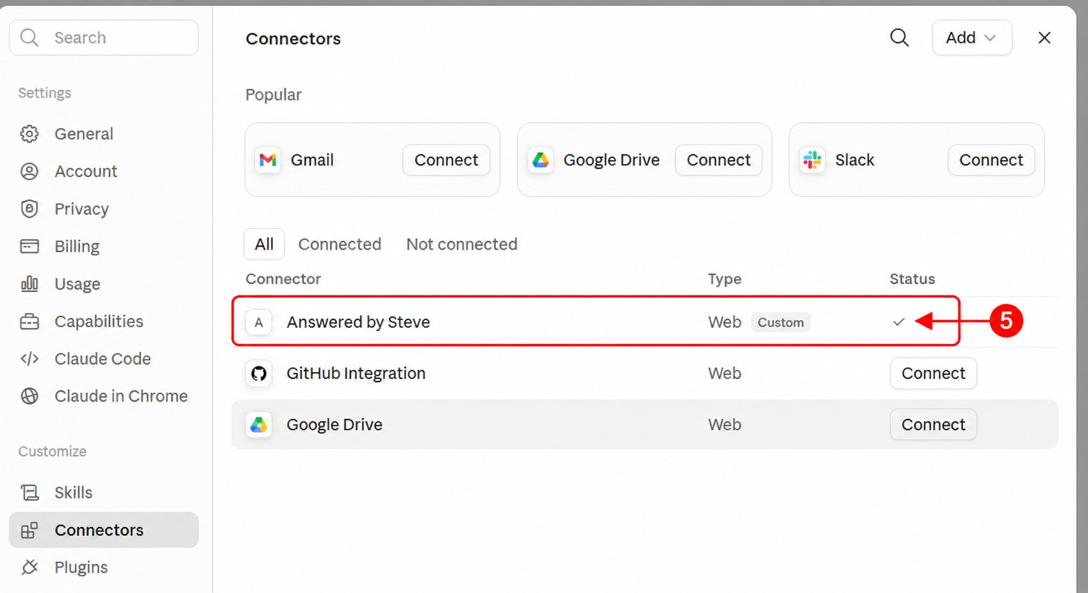Connect the GitHub Integration row
Viewport: 1088px width, 593px height.
pyautogui.click(x=933, y=373)
